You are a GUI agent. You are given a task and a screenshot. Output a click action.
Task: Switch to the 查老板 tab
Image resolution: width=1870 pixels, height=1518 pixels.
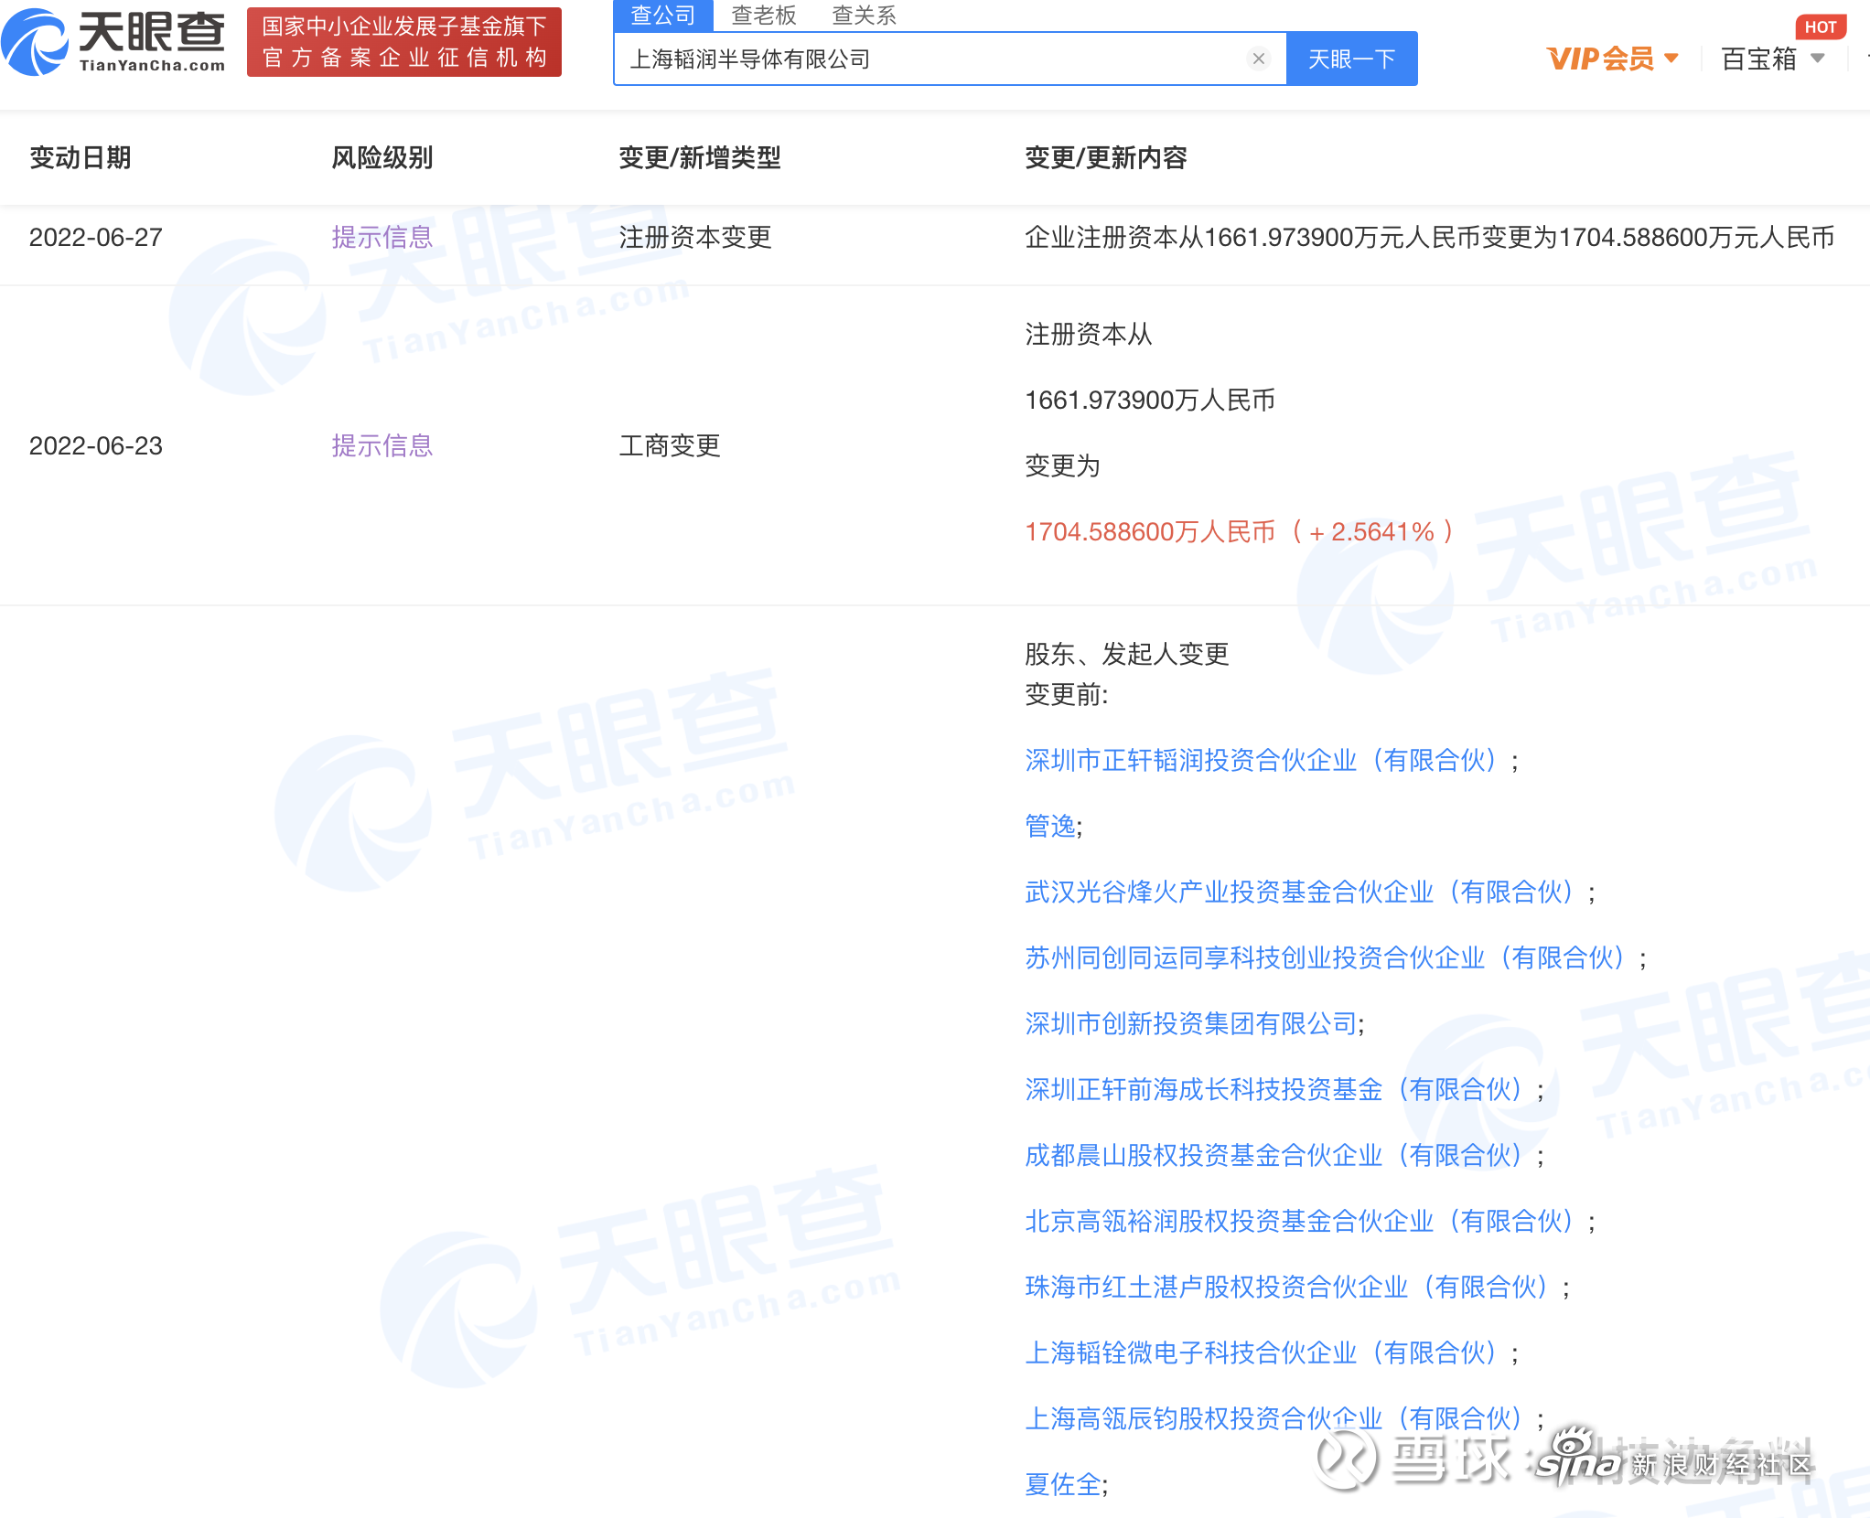click(764, 15)
